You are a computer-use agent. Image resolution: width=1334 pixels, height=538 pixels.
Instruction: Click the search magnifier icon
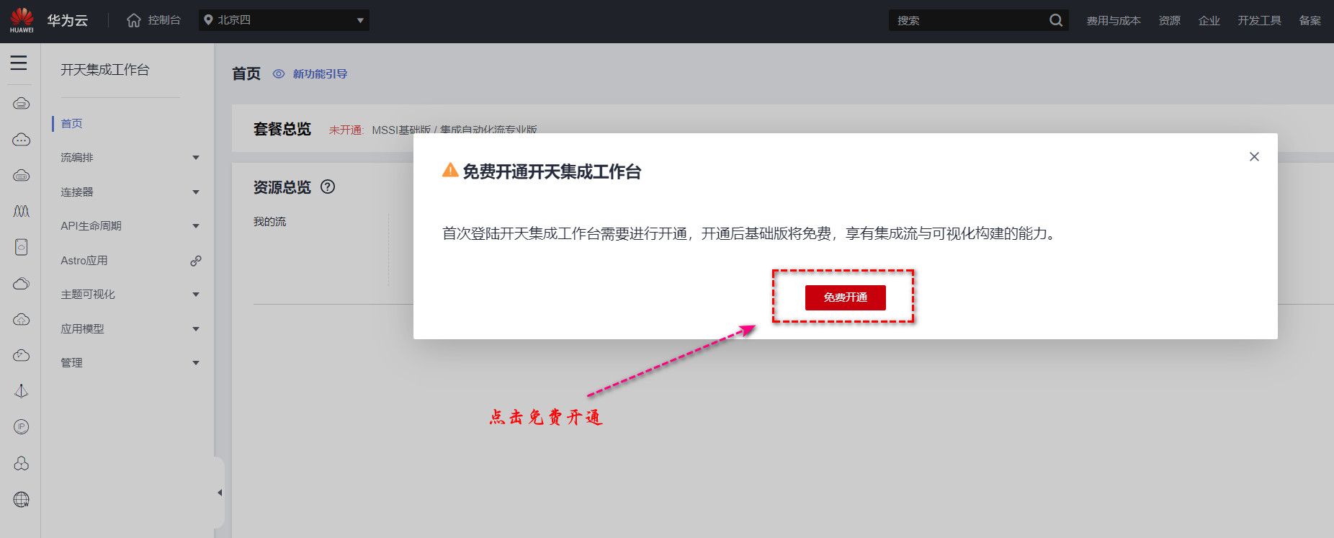(x=1056, y=20)
